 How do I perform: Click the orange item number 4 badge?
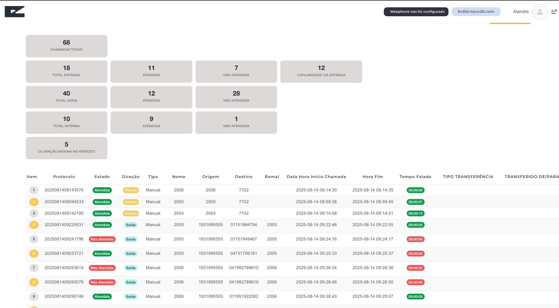(34, 225)
